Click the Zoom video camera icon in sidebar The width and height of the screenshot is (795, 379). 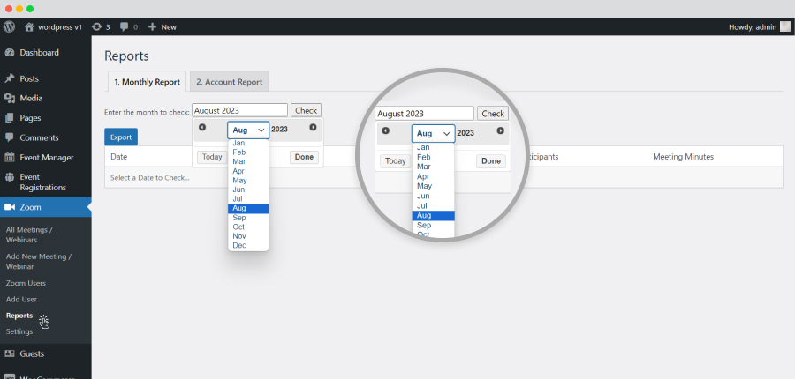[x=9, y=207]
